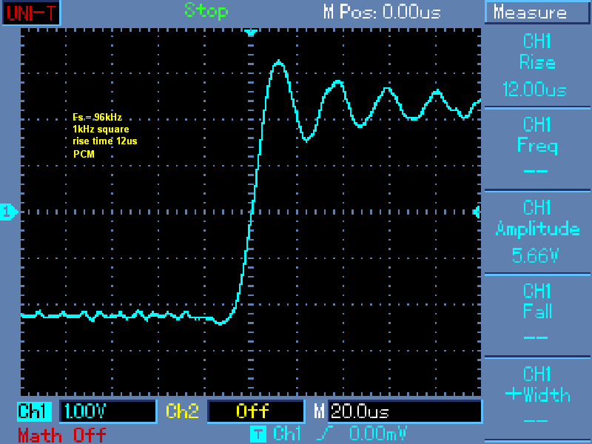592x444 pixels.
Task: Click the trigger Ch1 source label
Action: point(287,434)
